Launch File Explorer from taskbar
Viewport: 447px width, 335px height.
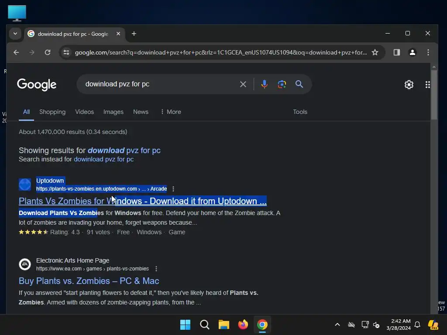coord(224,325)
